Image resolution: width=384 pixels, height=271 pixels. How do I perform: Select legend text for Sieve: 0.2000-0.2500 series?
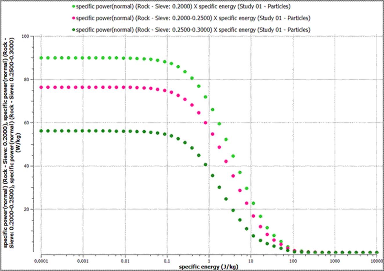(193, 18)
